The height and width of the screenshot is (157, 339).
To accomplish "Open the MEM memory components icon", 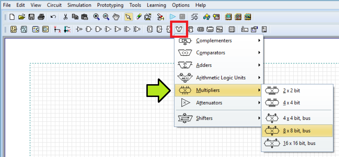I will point(220,29).
